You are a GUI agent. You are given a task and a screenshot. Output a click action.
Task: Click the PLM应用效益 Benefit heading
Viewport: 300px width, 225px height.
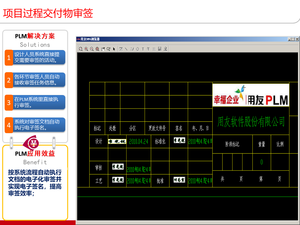pos(35,157)
